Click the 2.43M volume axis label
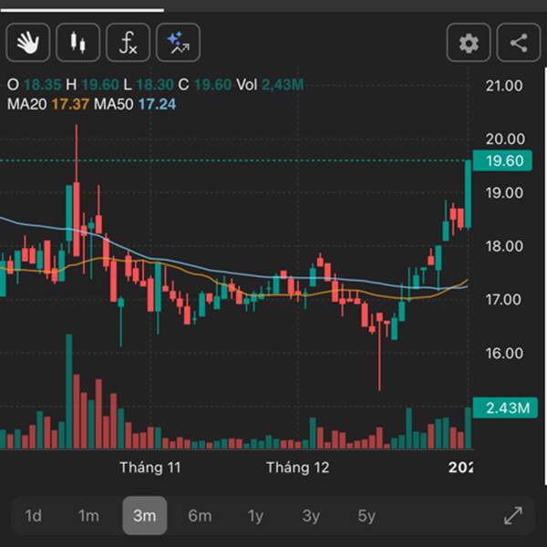 pyautogui.click(x=505, y=408)
